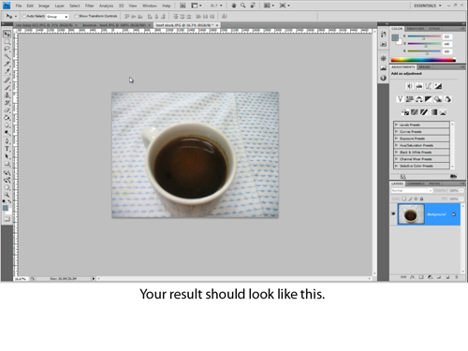Enable the Auto-Select checkbox
Image resolution: width=468 pixels, height=351 pixels.
click(24, 16)
